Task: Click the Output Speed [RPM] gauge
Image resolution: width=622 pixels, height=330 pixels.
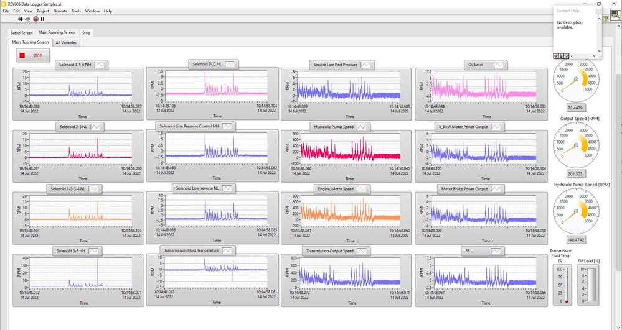Action: click(576, 145)
